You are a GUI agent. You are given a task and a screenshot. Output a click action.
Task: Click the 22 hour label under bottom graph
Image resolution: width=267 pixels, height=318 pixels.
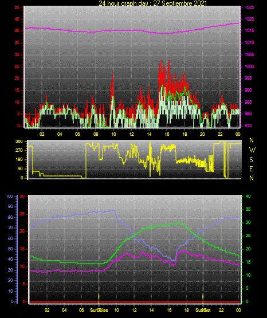click(221, 310)
